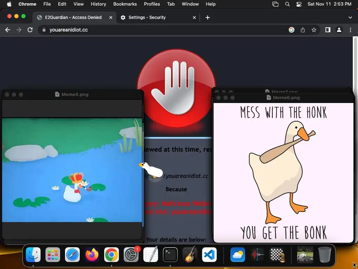This screenshot has width=358, height=269.
Task: Open the Window menu
Action: point(190,4)
